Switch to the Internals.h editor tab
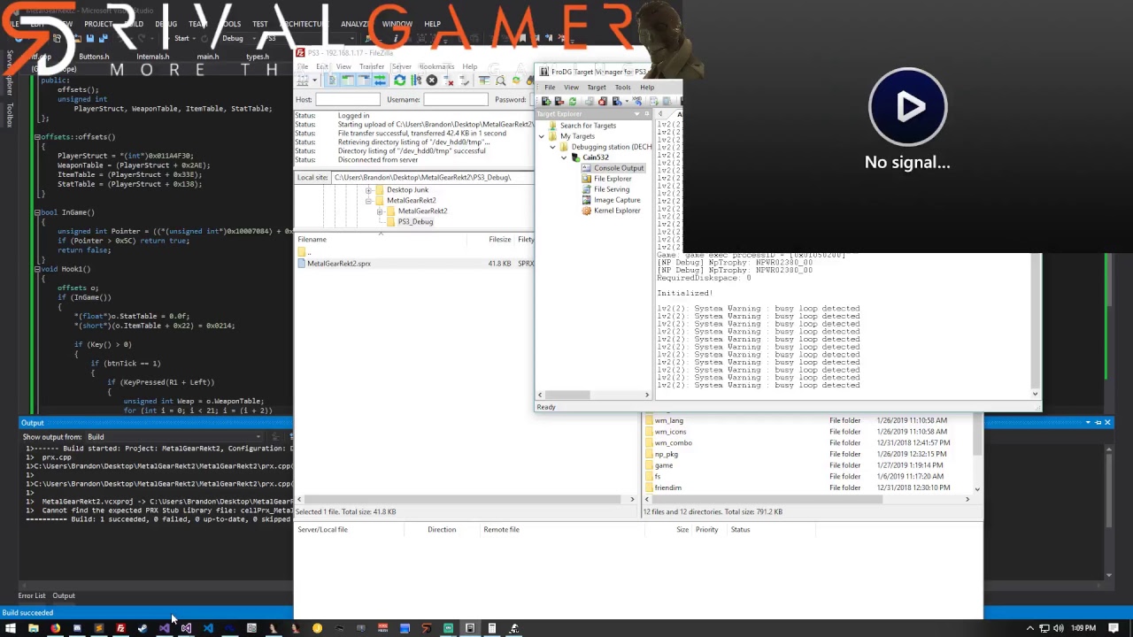Image resolution: width=1133 pixels, height=637 pixels. (152, 57)
